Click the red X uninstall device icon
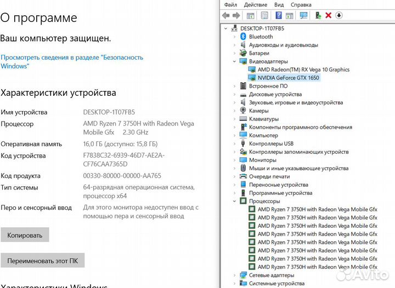Image resolution: width=395 pixels, height=288 pixels. tap(328, 15)
